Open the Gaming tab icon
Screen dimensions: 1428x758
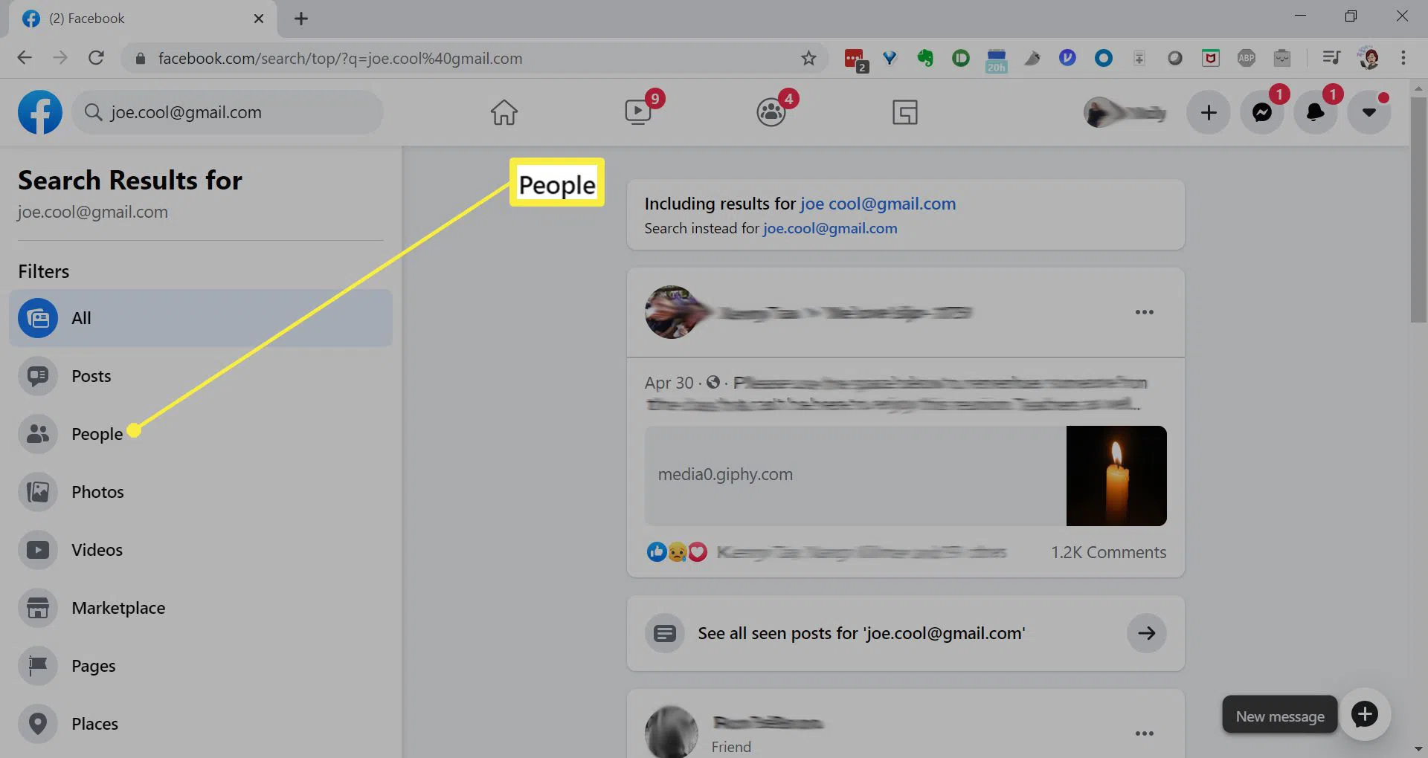[904, 113]
